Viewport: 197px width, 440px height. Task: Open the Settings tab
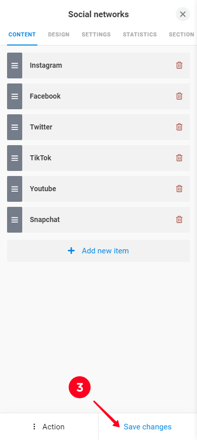point(96,34)
